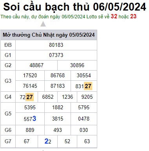Click the G6 number 493
The width and height of the screenshot is (149, 151).
coord(58,130)
